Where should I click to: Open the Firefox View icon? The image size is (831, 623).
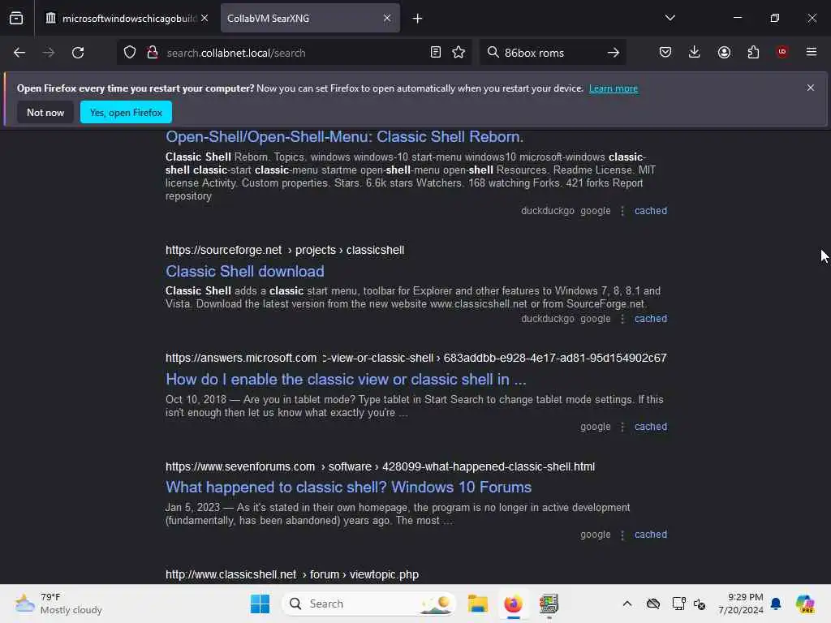click(x=16, y=19)
